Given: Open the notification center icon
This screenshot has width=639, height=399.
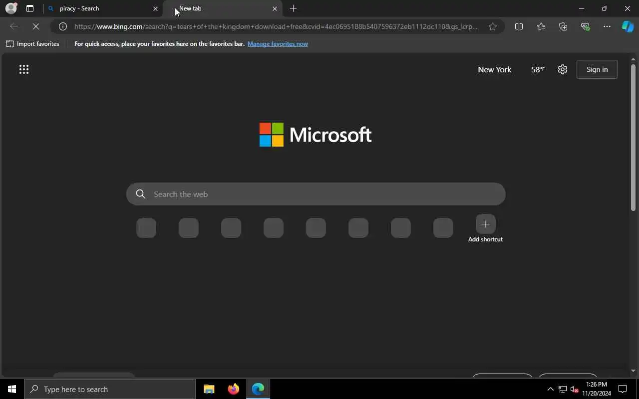Looking at the screenshot, I should point(623,389).
